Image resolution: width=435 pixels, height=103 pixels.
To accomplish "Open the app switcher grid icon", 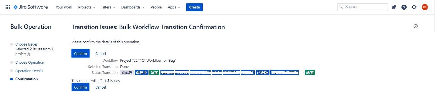I will pos(8,7).
